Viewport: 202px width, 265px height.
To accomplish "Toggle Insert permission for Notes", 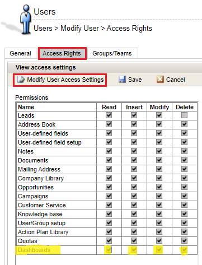I will point(134,151).
